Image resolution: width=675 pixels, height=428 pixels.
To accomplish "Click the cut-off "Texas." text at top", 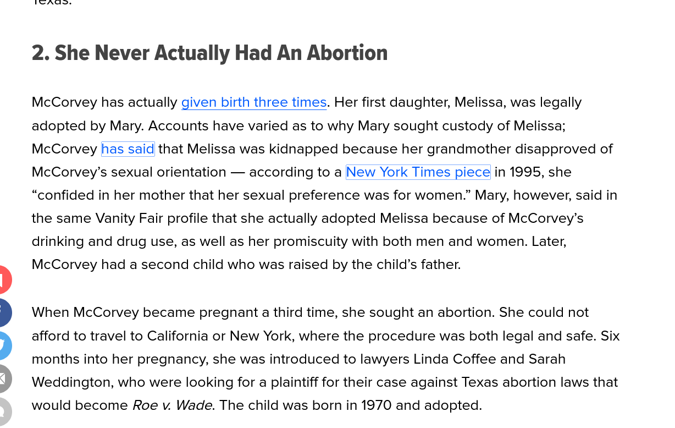I will [x=52, y=3].
